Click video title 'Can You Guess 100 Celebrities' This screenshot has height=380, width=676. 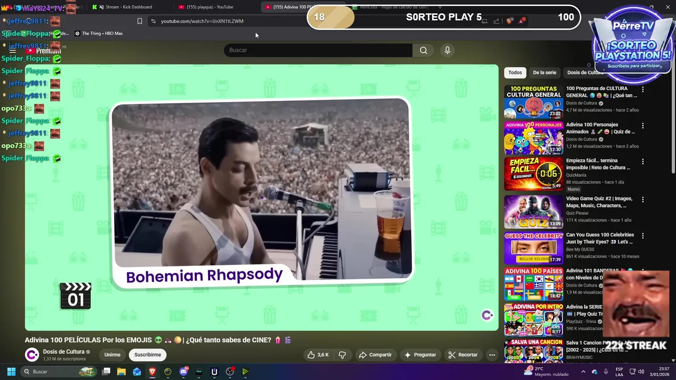point(600,238)
